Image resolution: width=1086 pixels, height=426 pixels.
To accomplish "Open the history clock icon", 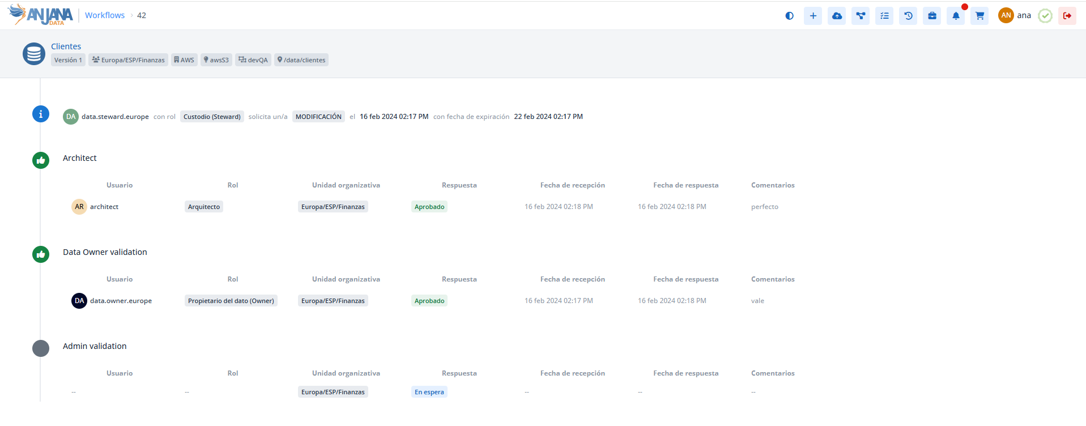I will click(x=908, y=16).
